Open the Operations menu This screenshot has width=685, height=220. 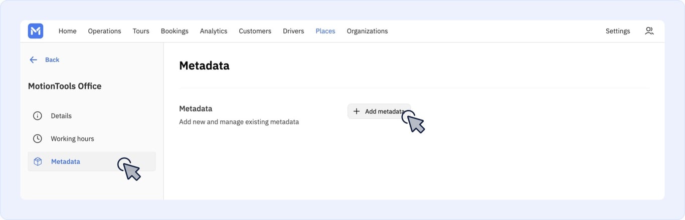click(105, 31)
